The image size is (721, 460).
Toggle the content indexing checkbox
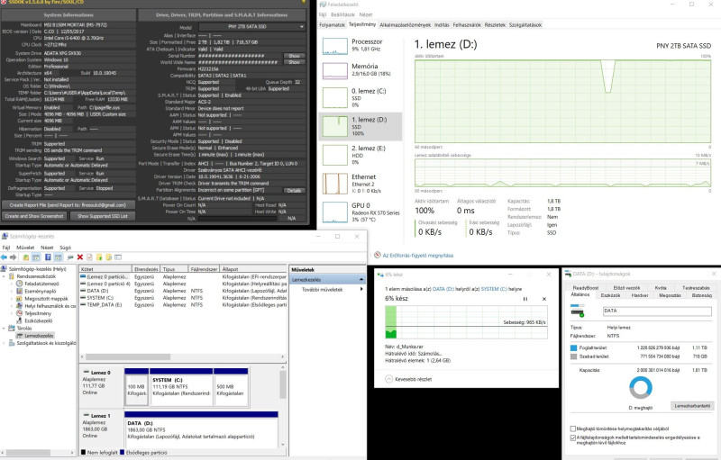tap(573, 438)
